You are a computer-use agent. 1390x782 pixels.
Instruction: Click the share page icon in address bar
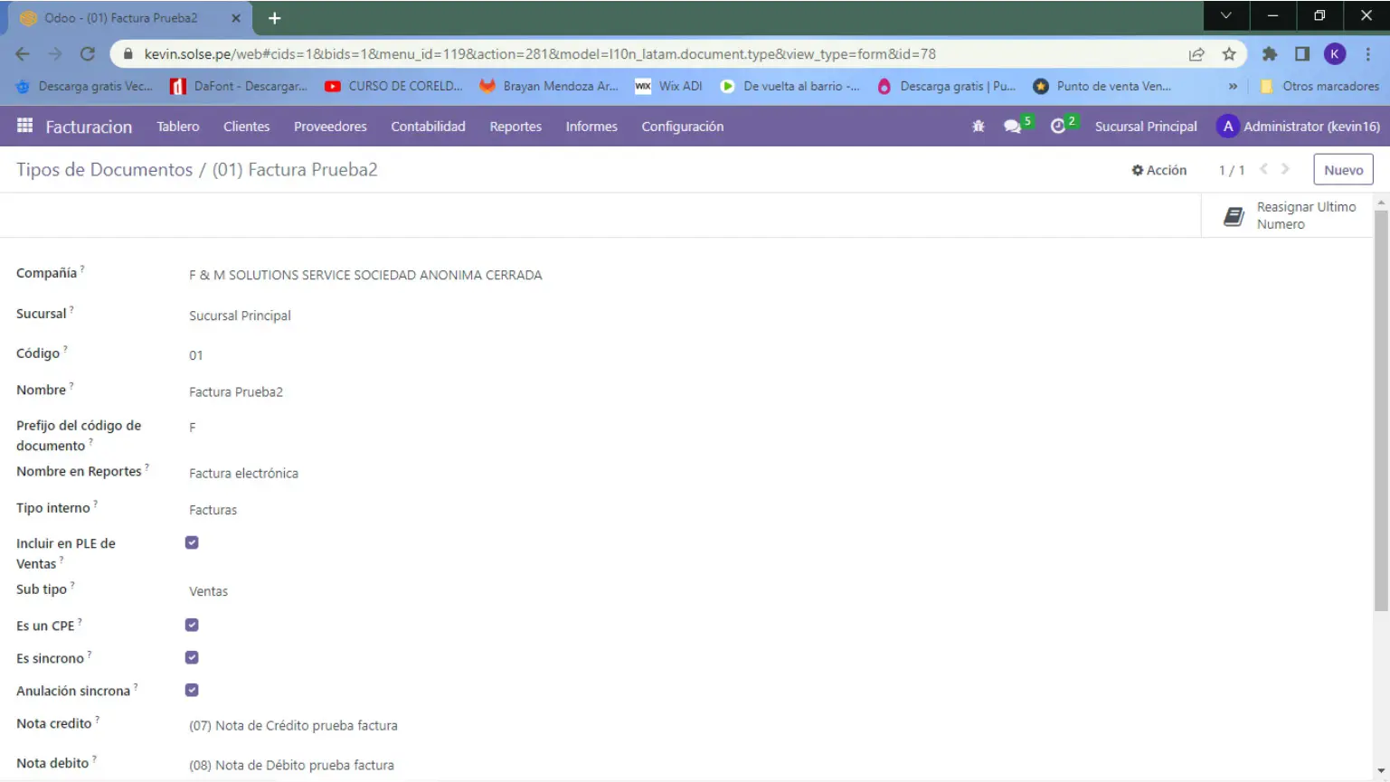point(1196,54)
